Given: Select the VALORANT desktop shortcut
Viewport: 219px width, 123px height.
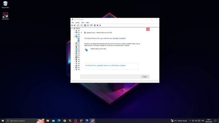Looking at the screenshot, I should pyautogui.click(x=5, y=16).
